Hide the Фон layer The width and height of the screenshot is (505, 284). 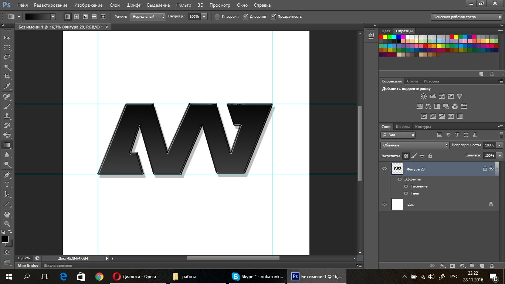pos(384,204)
